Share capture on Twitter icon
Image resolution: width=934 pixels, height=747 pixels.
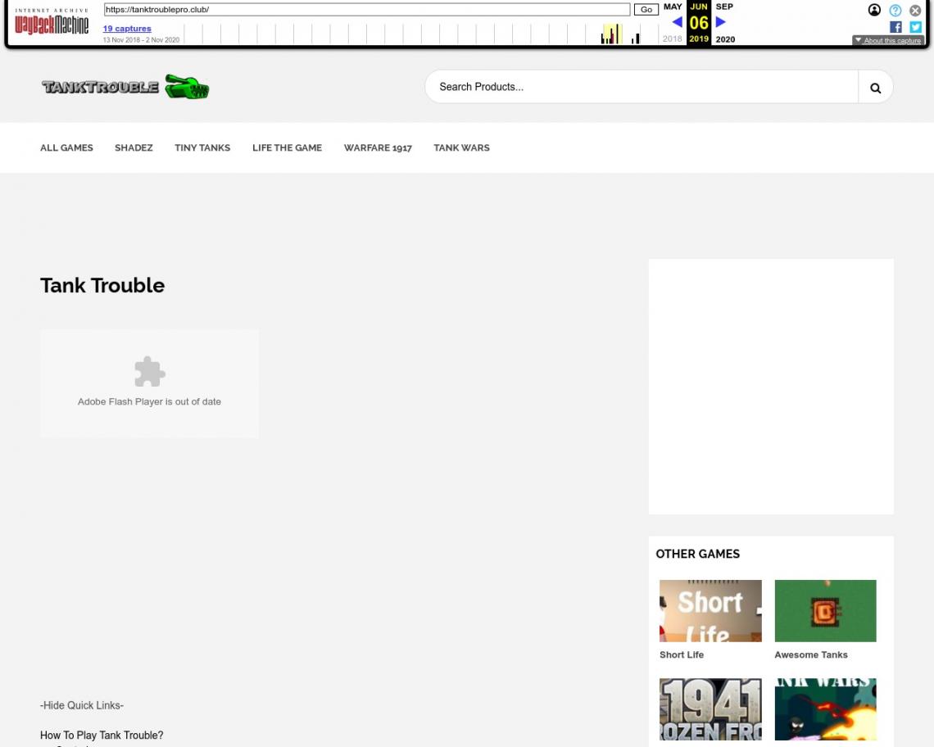point(915,27)
